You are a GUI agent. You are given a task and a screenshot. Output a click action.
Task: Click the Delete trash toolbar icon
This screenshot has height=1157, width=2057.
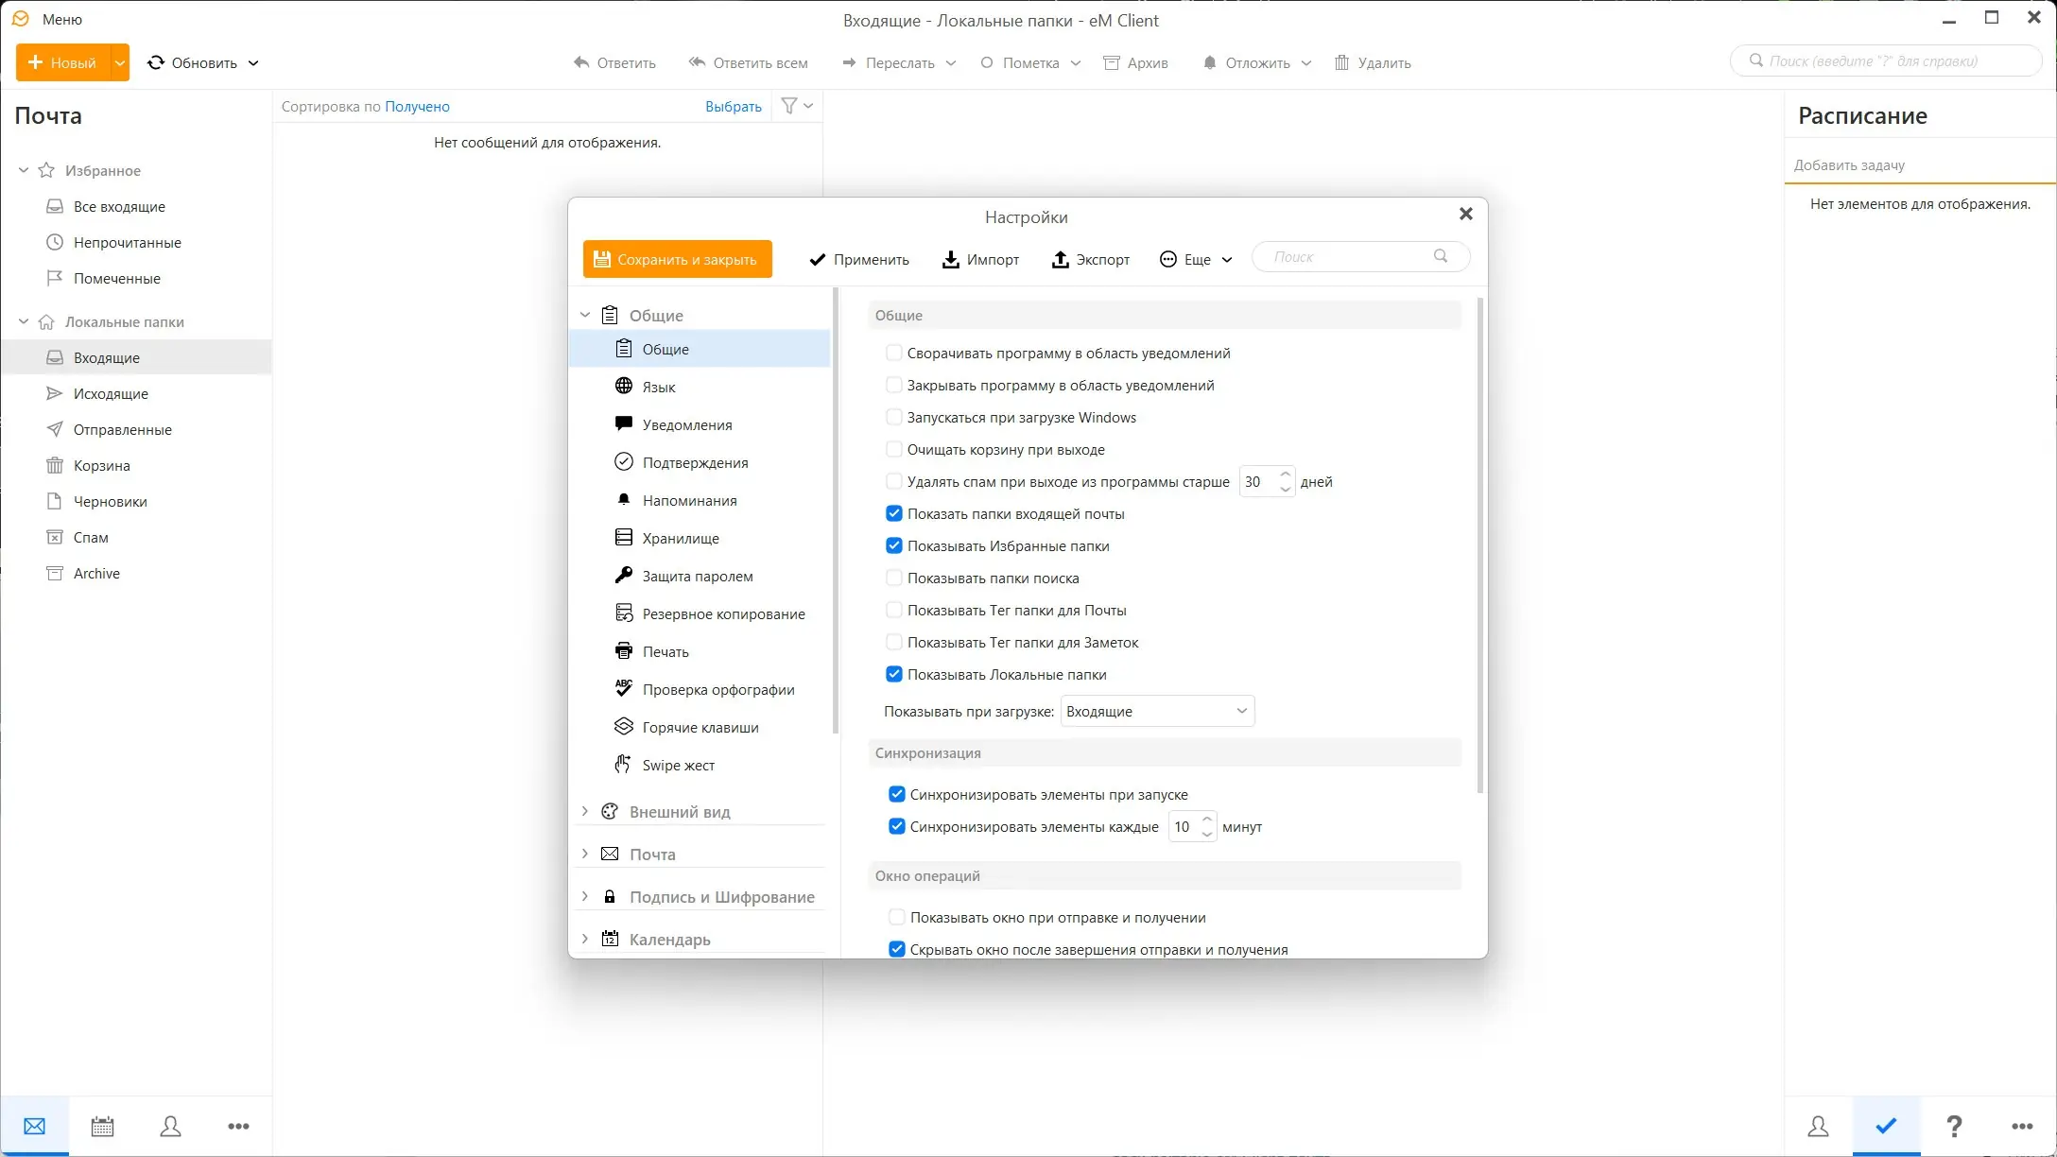pos(1341,62)
